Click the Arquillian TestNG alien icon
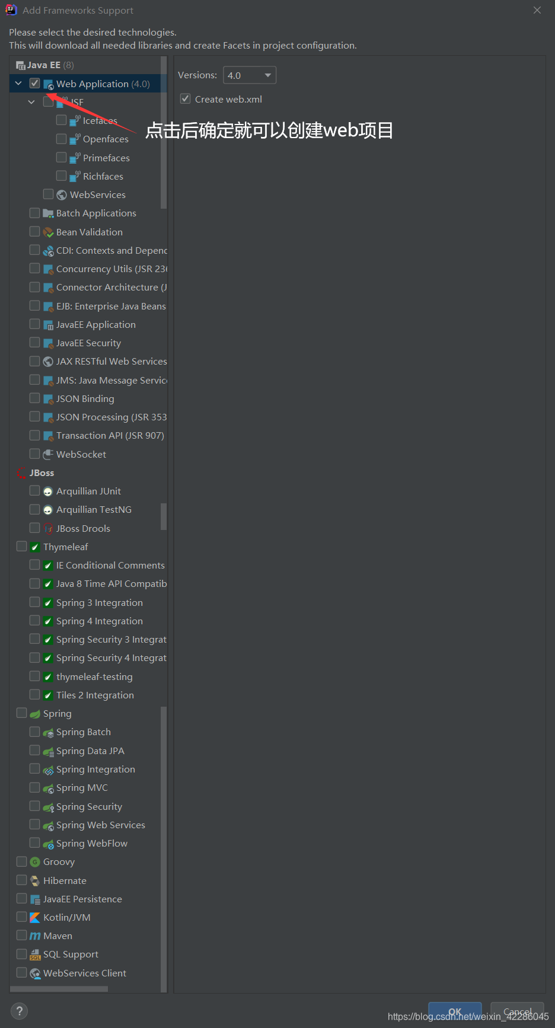Image resolution: width=555 pixels, height=1028 pixels. [48, 510]
